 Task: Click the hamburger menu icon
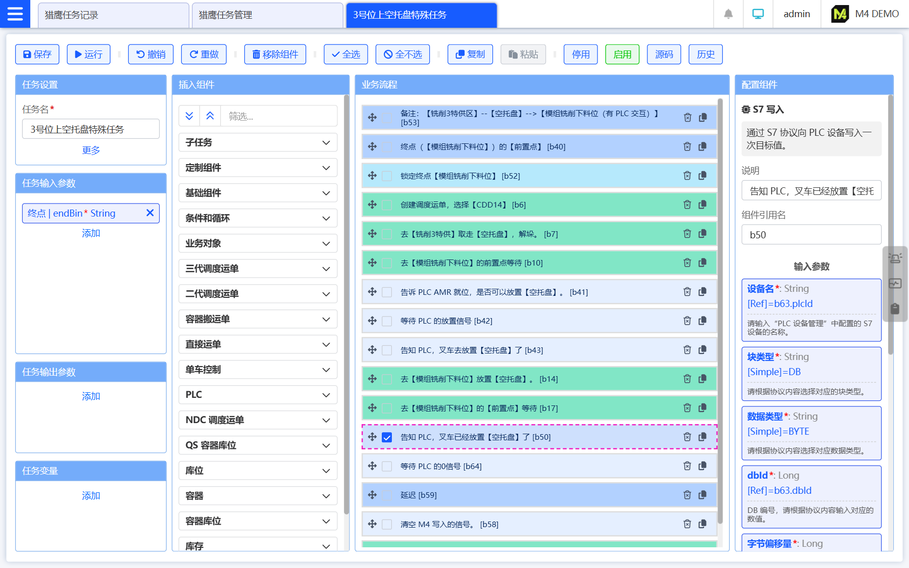point(15,14)
